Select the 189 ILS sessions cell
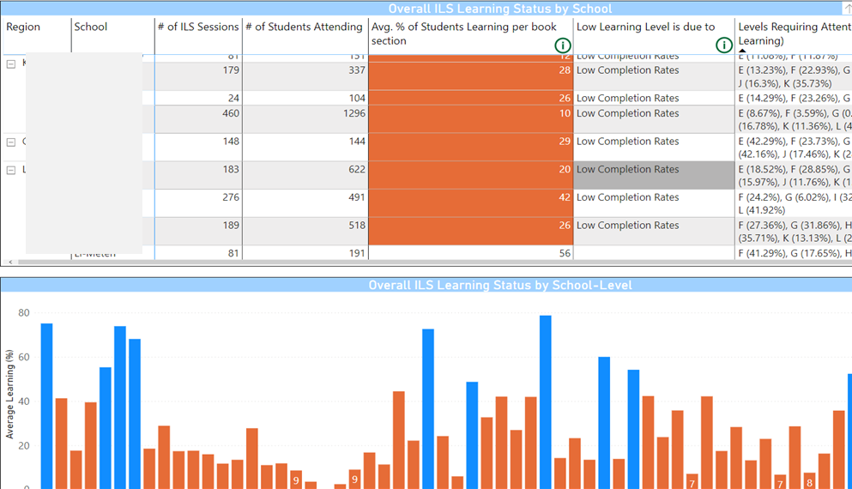The height and width of the screenshot is (489, 852). (198, 232)
